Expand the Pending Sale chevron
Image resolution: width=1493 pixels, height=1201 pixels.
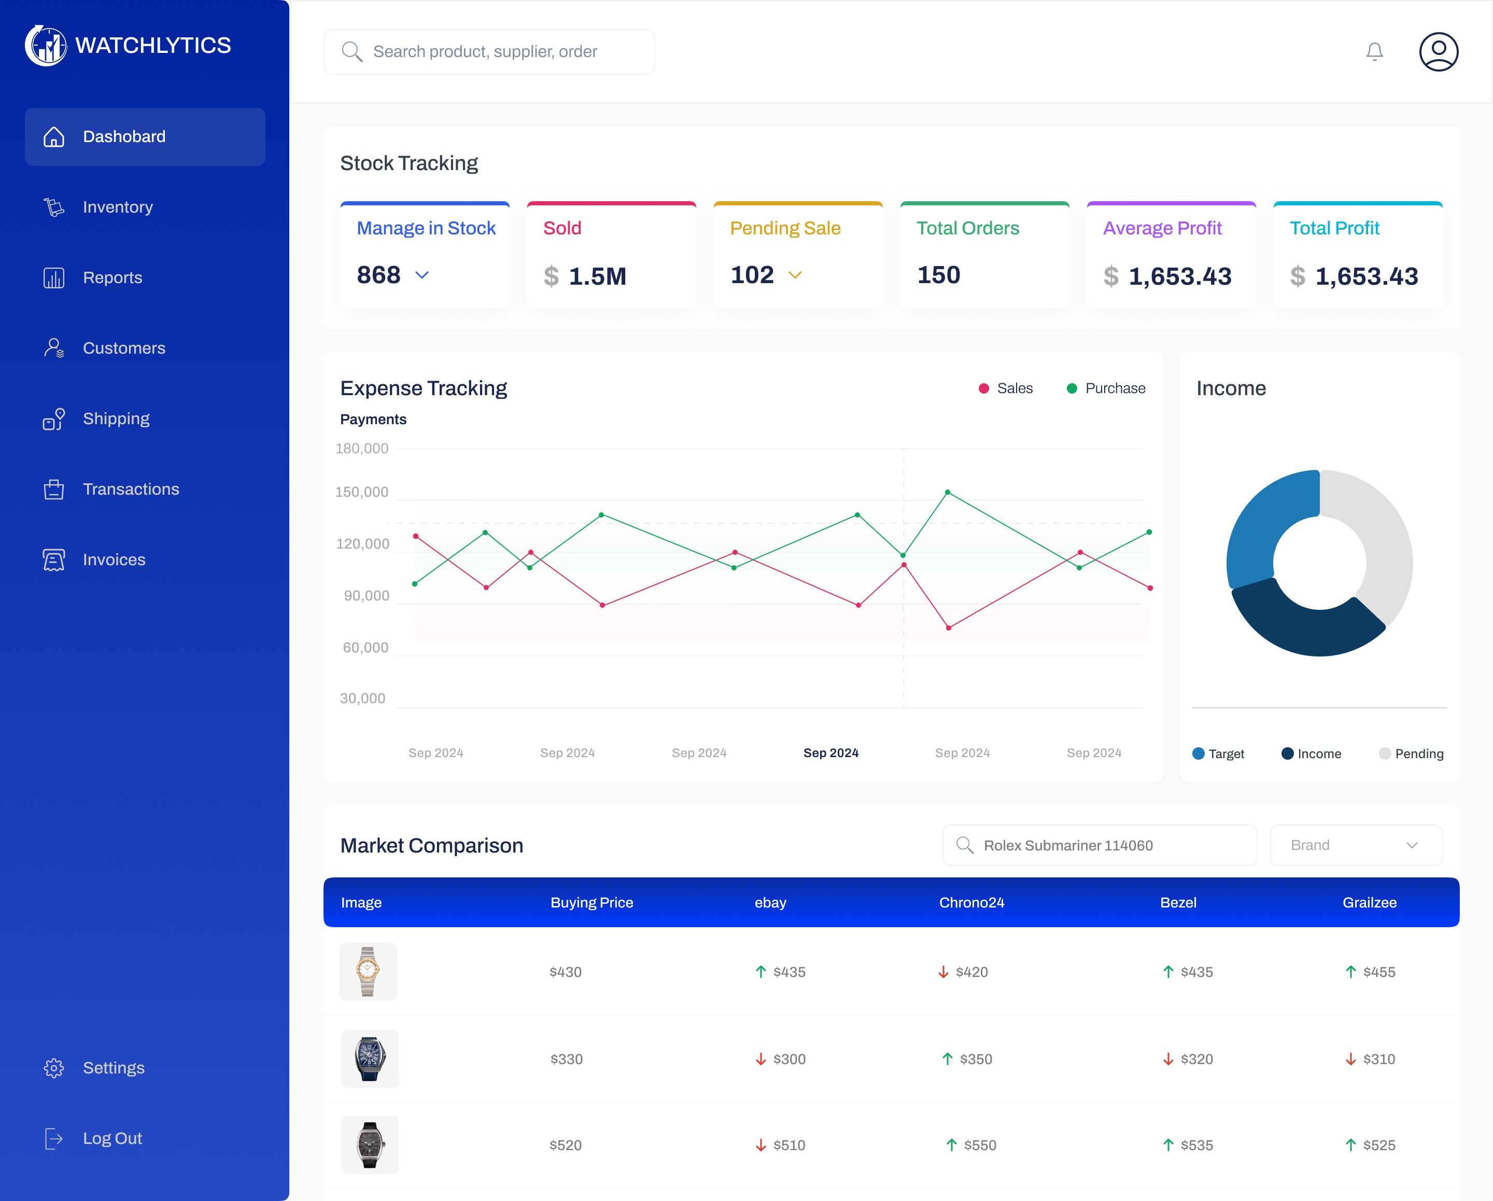[x=795, y=275]
